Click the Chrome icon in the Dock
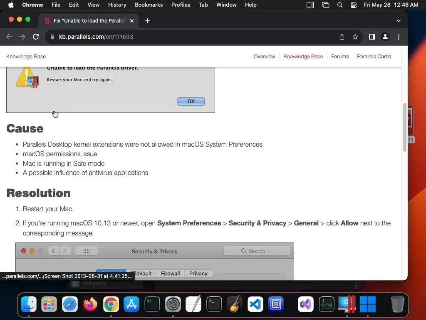This screenshot has width=426, height=320. pyautogui.click(x=111, y=304)
